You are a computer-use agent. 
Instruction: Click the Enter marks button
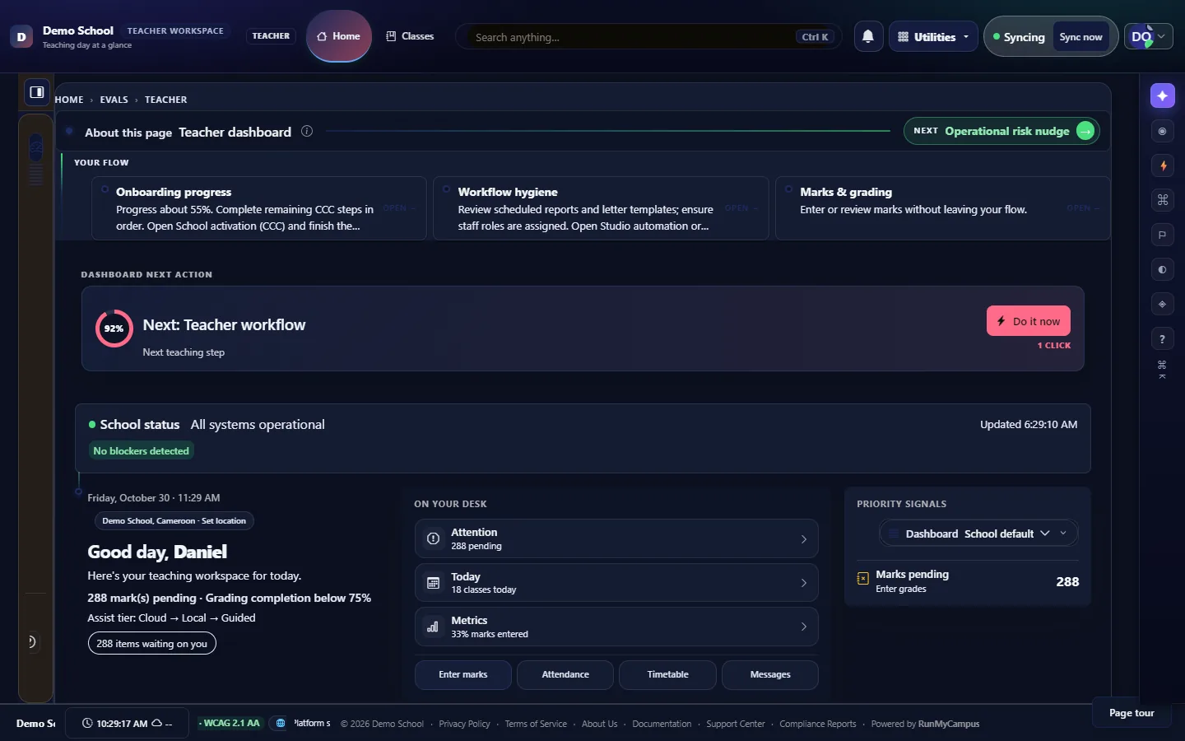click(463, 674)
